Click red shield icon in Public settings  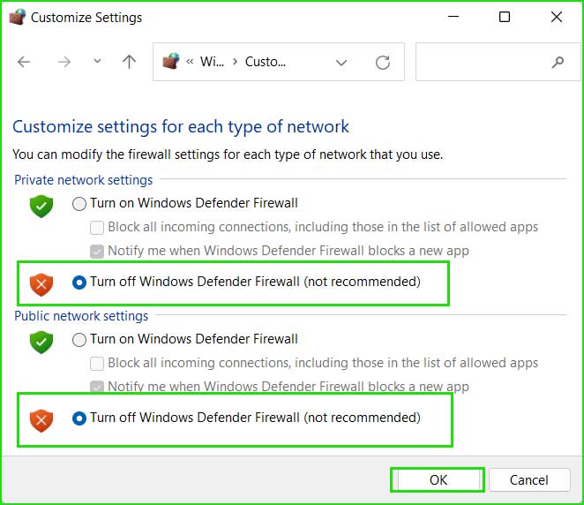[41, 420]
